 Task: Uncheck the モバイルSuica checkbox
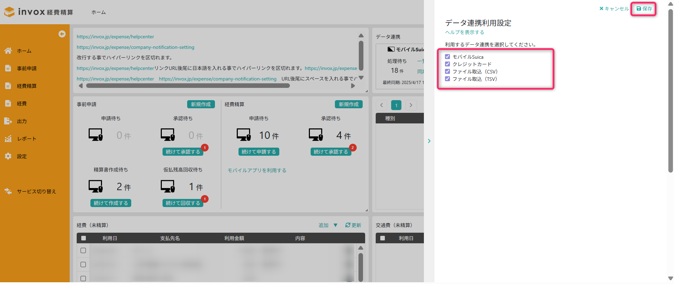(x=447, y=57)
